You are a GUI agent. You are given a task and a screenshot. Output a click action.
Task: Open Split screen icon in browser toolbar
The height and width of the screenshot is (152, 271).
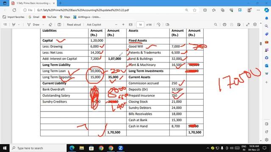point(205,10)
